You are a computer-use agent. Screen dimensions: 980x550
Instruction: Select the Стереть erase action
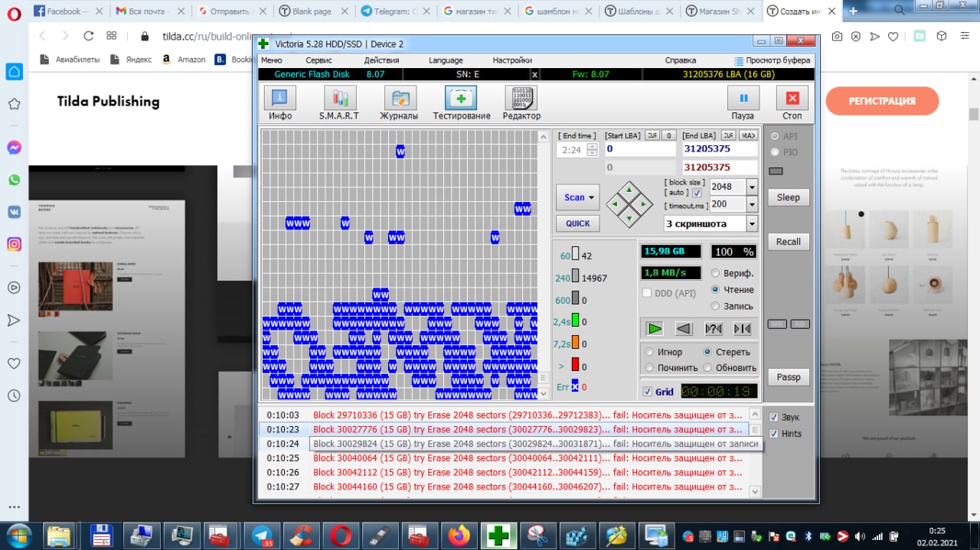[727, 352]
